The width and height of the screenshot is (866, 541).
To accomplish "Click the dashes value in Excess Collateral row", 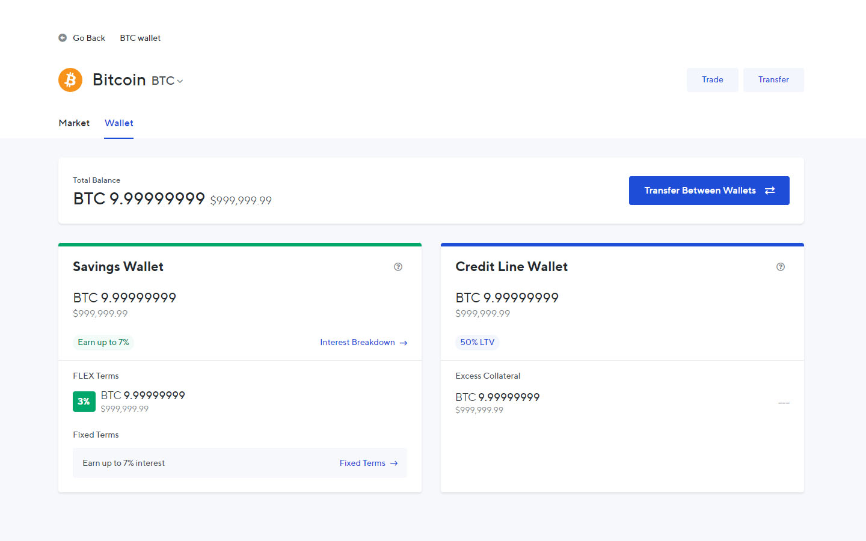I will pyautogui.click(x=784, y=403).
